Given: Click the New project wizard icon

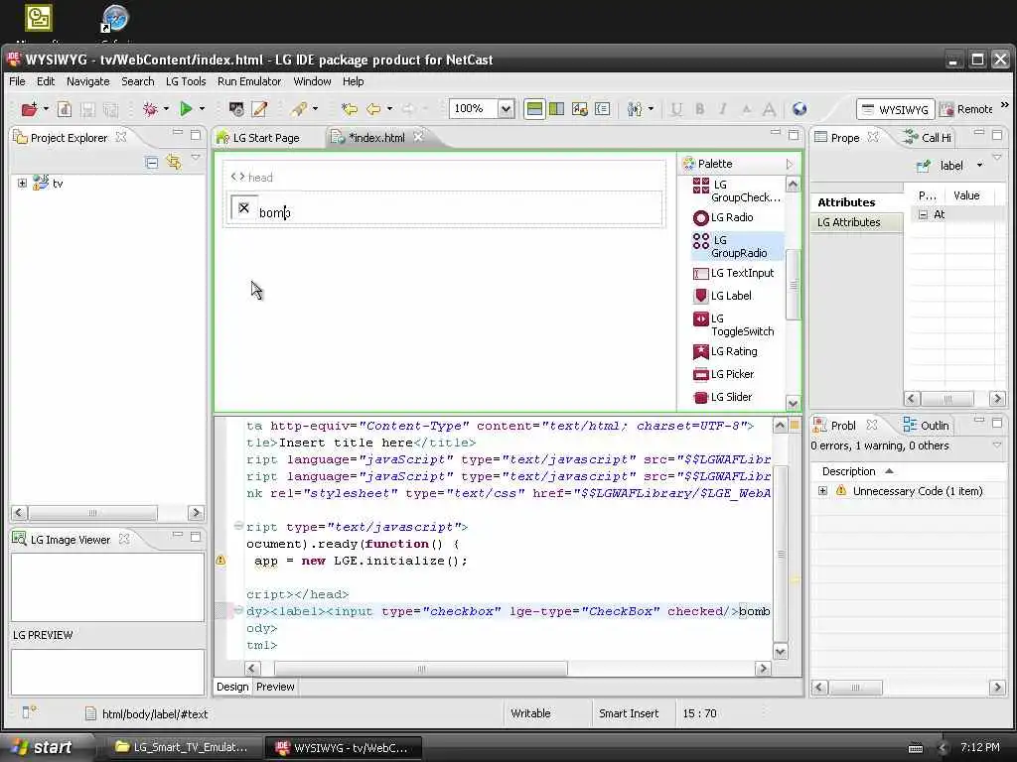Looking at the screenshot, I should point(29,109).
